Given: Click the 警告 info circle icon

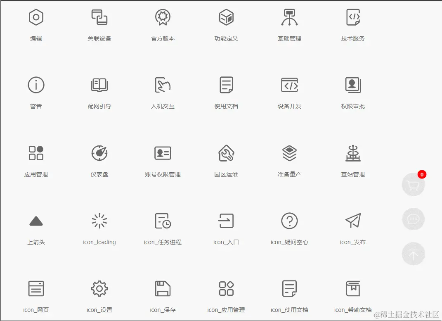Looking at the screenshot, I should (x=36, y=85).
